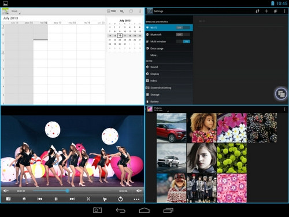The width and height of the screenshot is (289, 217).
Task: Open the white SUV photo
Action: point(172,158)
